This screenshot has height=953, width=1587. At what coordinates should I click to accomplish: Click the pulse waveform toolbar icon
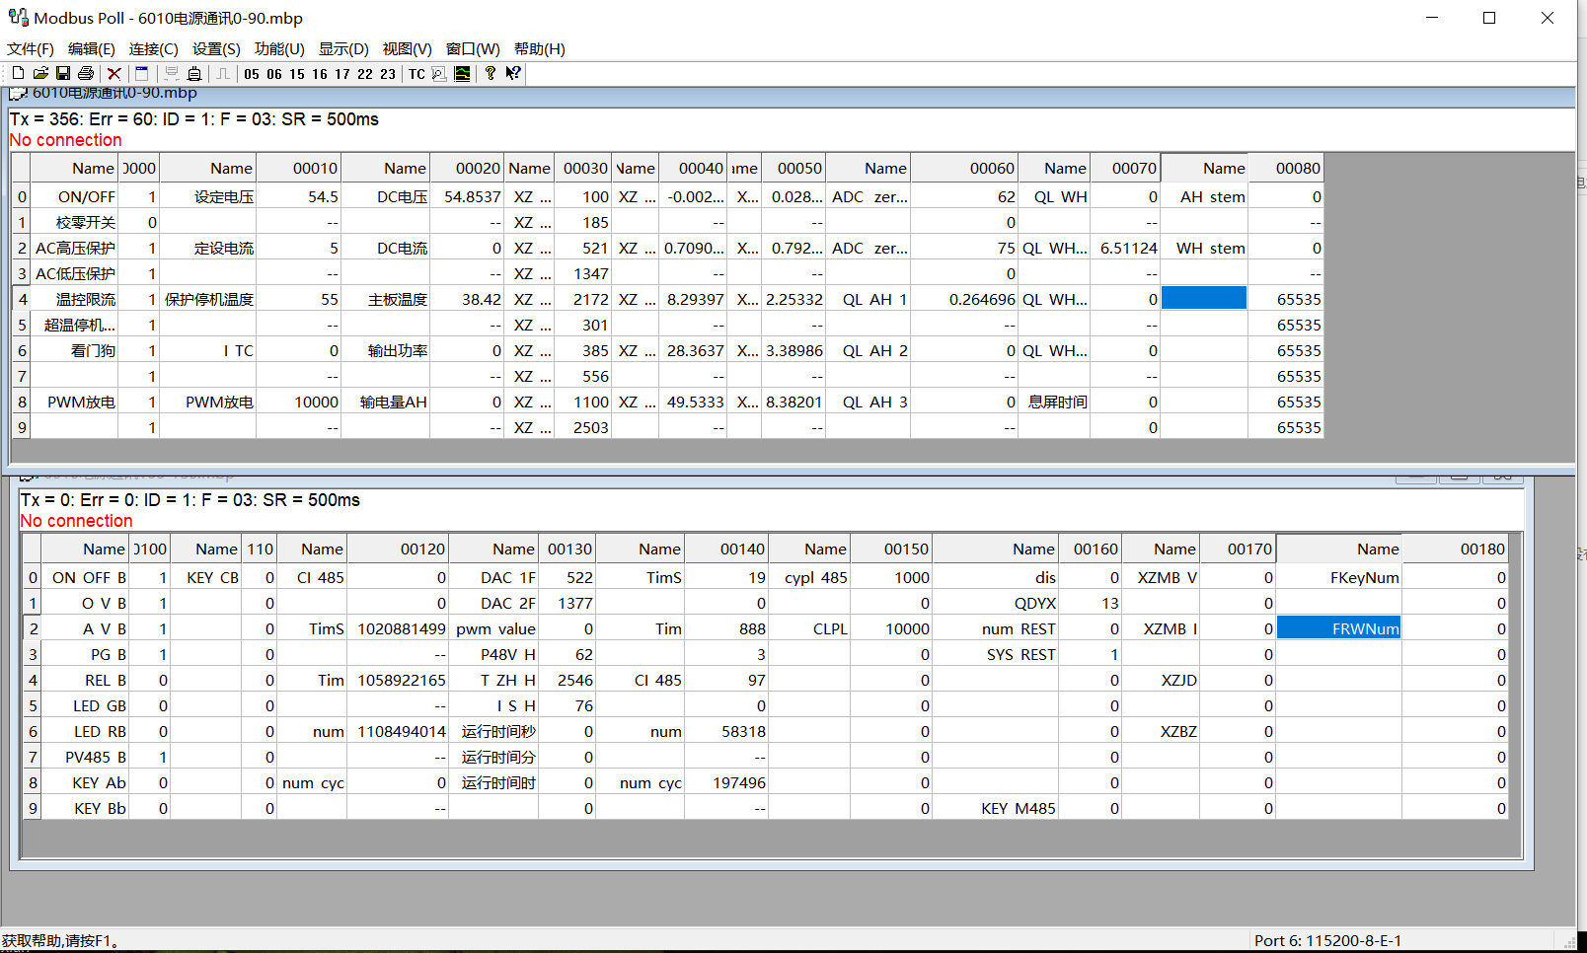223,73
